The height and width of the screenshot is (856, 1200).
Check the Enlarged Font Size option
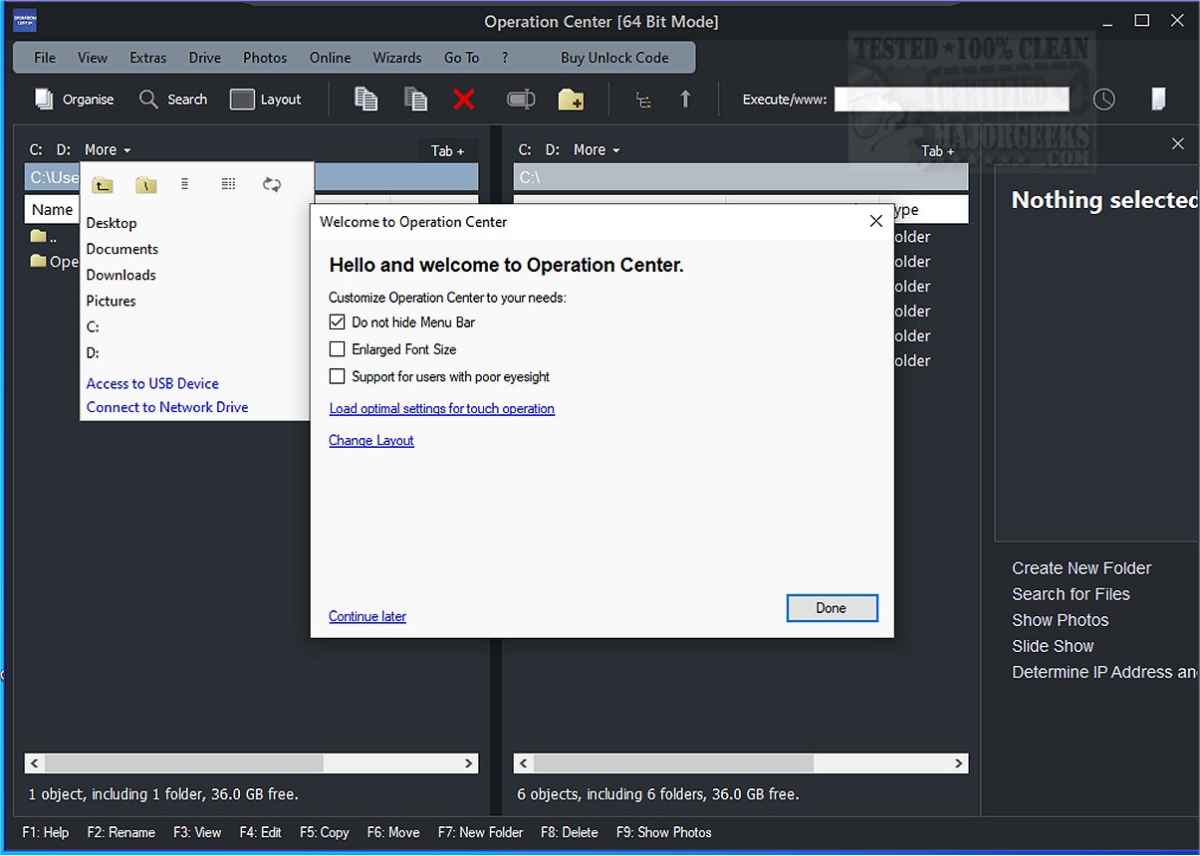[337, 349]
